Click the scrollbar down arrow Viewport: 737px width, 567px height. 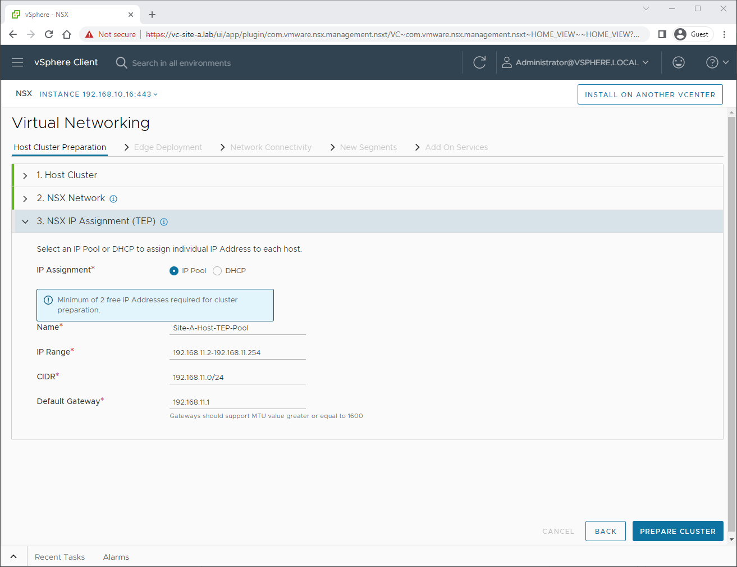(x=731, y=539)
